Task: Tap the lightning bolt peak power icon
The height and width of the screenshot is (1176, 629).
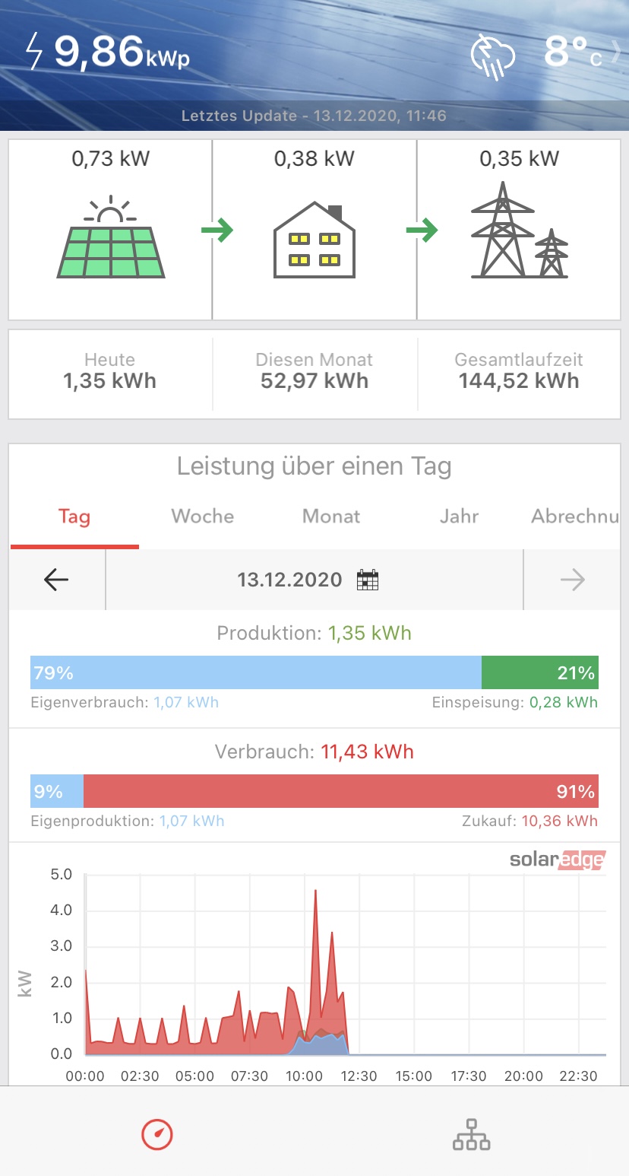Action: pyautogui.click(x=34, y=52)
